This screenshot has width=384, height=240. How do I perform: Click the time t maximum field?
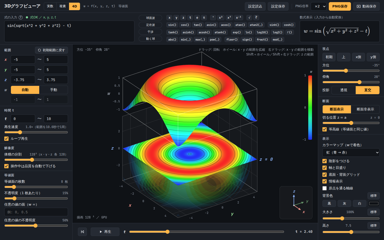[56, 119]
